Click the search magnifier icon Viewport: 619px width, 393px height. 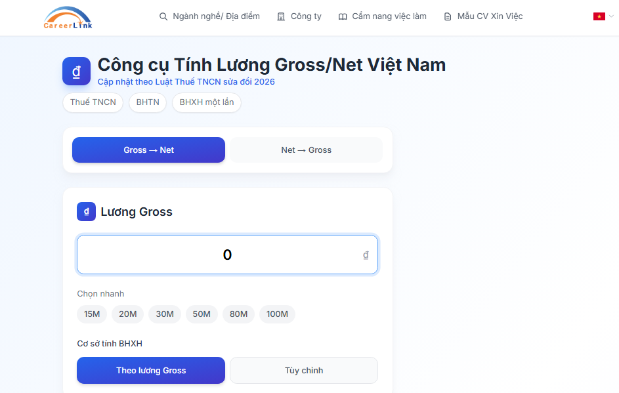(163, 16)
